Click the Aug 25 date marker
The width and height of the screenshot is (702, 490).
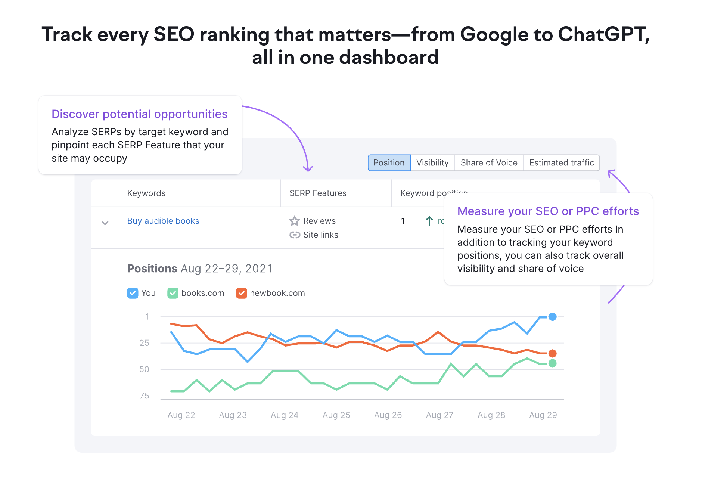336,415
